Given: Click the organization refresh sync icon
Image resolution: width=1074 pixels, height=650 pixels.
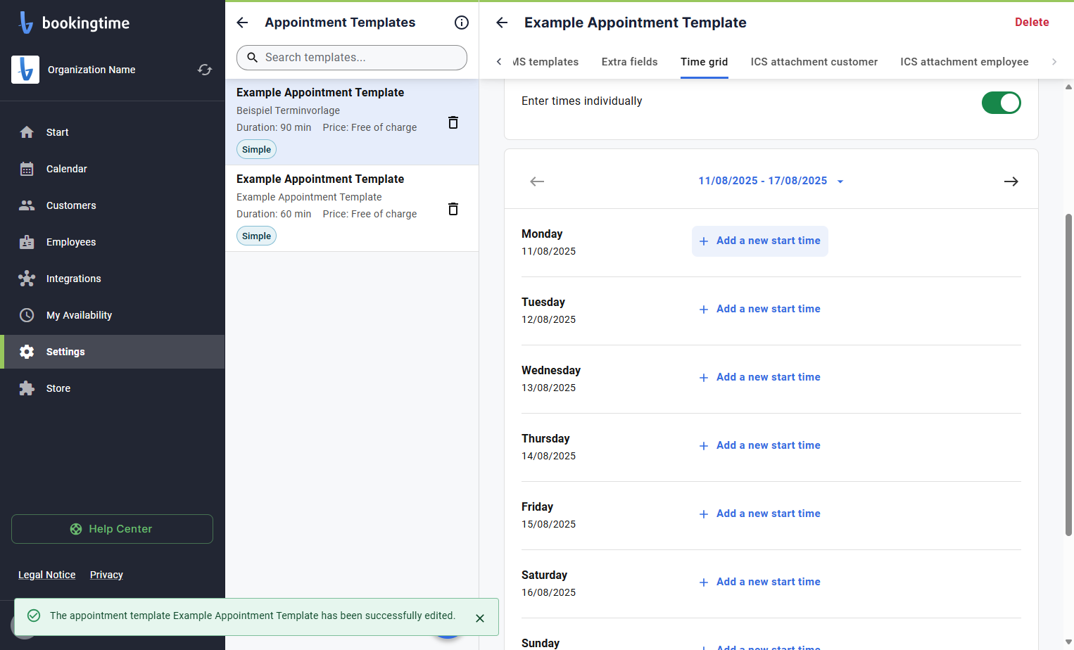Looking at the screenshot, I should pos(205,70).
